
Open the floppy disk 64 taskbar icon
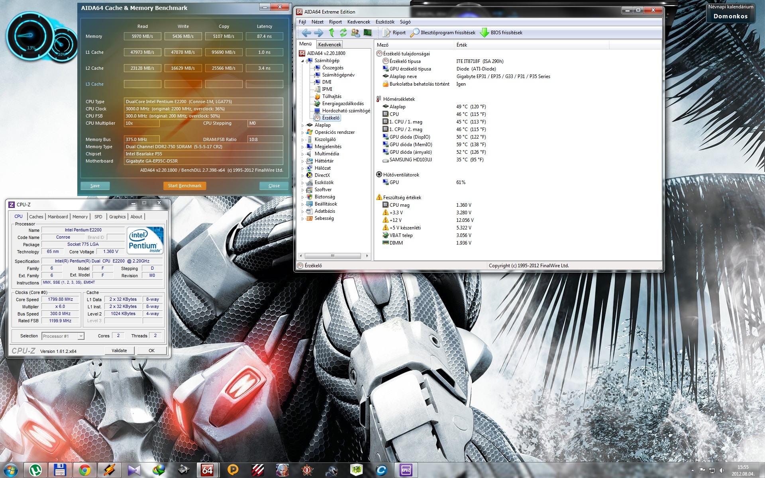click(x=60, y=470)
